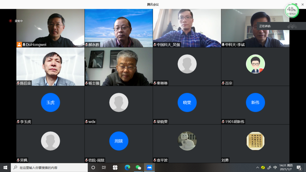Image resolution: width=306 pixels, height=172 pixels.
Task: Open the notification center icon
Action: point(299,168)
